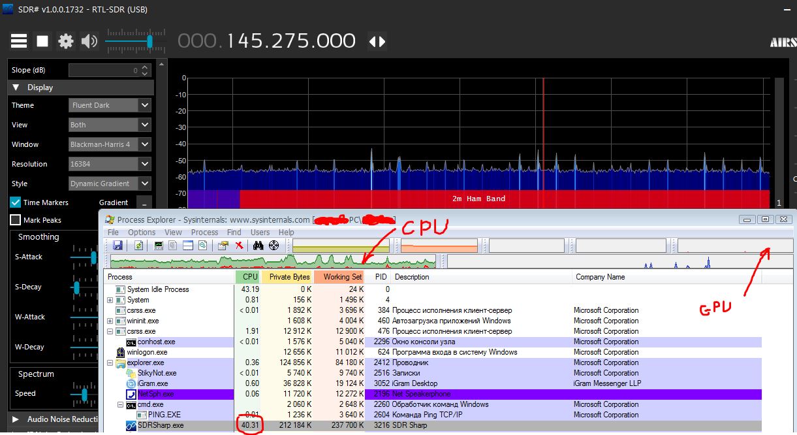Sort by Working Set column header
The width and height of the screenshot is (797, 435).
[x=339, y=277]
